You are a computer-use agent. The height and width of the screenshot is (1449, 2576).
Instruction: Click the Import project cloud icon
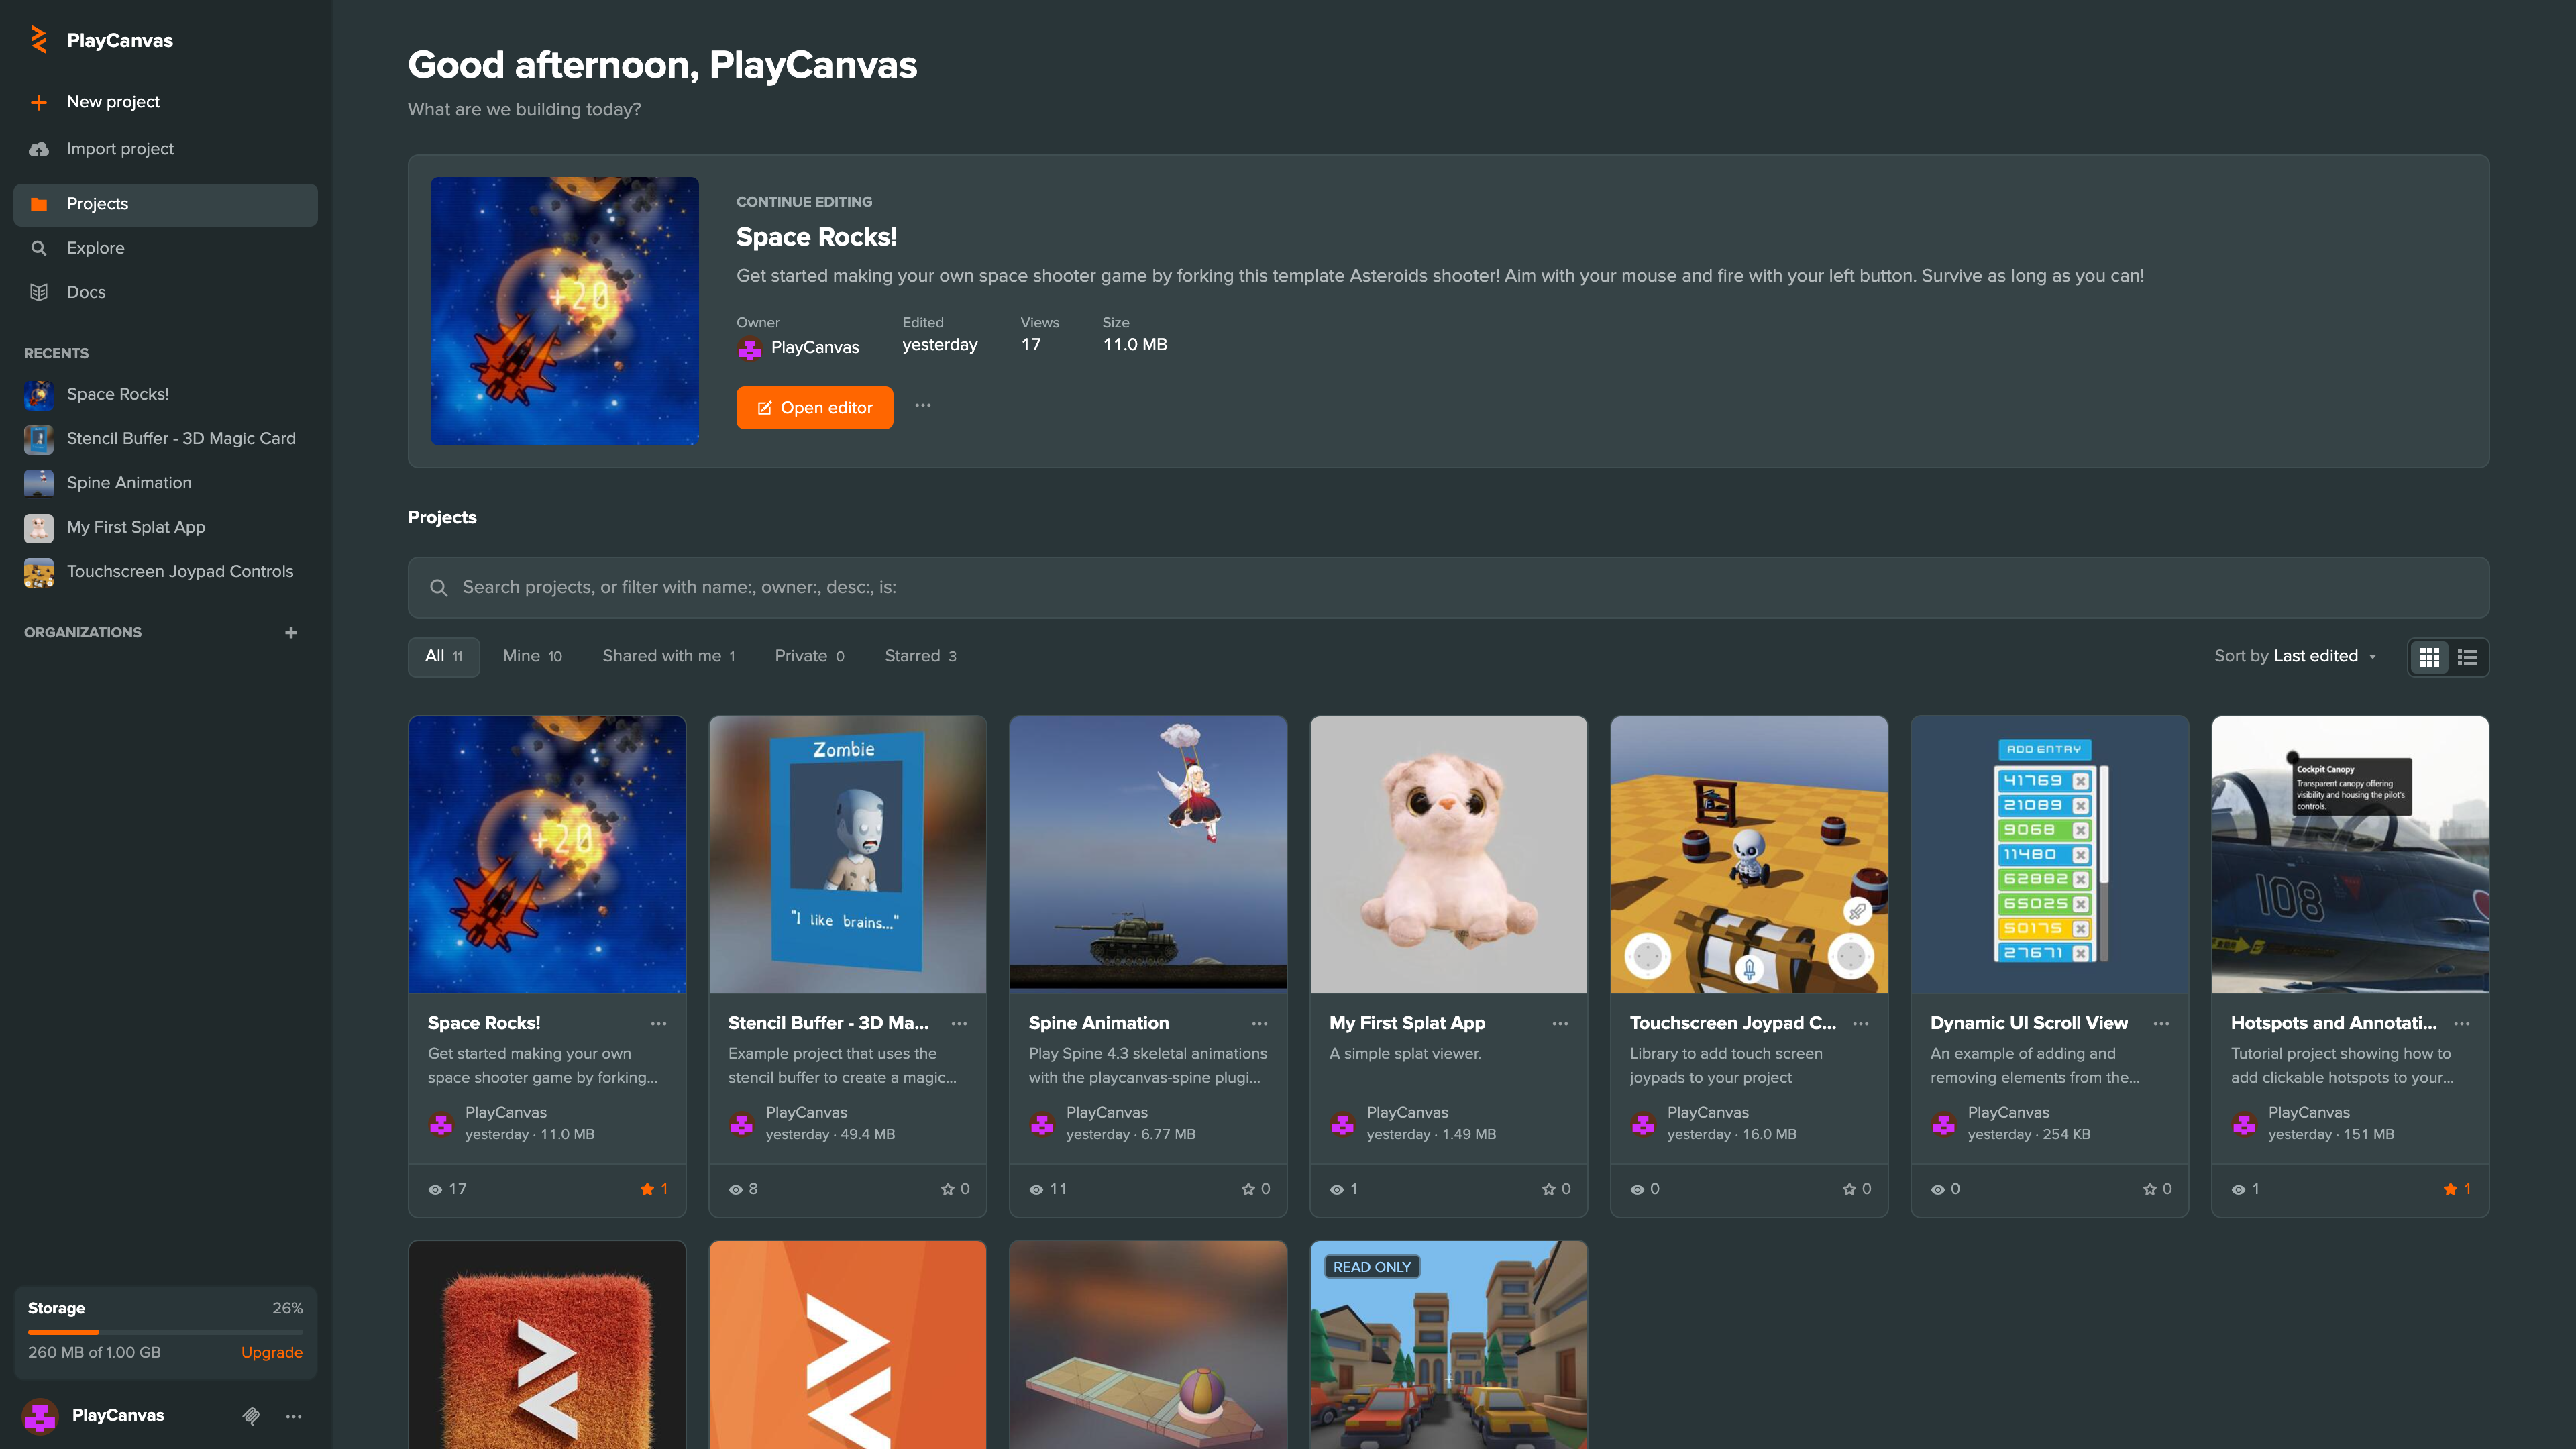pos(39,149)
